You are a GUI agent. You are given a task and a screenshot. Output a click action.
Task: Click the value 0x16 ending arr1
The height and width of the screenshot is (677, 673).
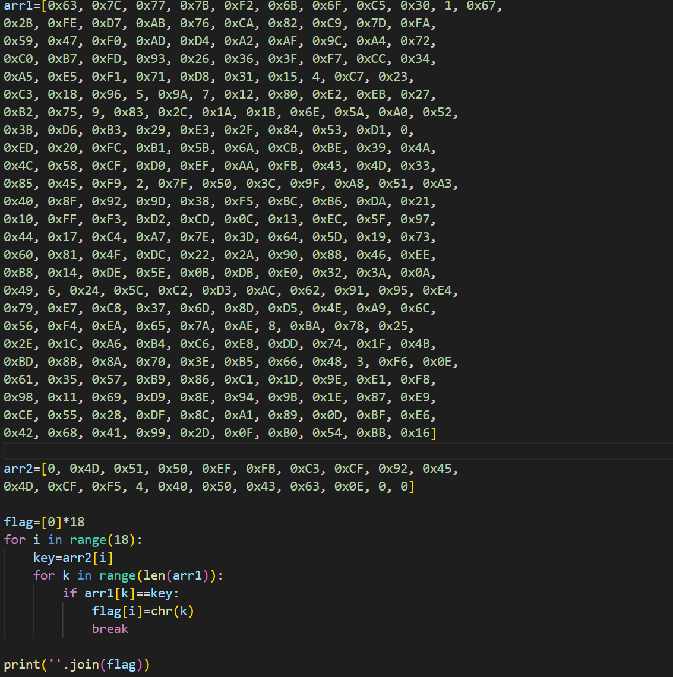click(415, 432)
